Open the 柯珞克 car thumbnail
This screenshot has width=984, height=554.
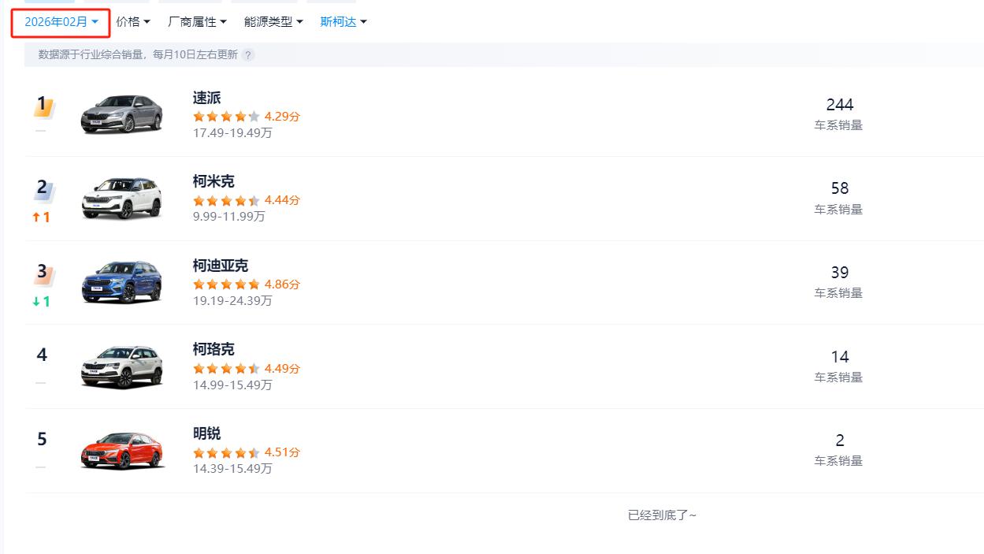tap(121, 366)
